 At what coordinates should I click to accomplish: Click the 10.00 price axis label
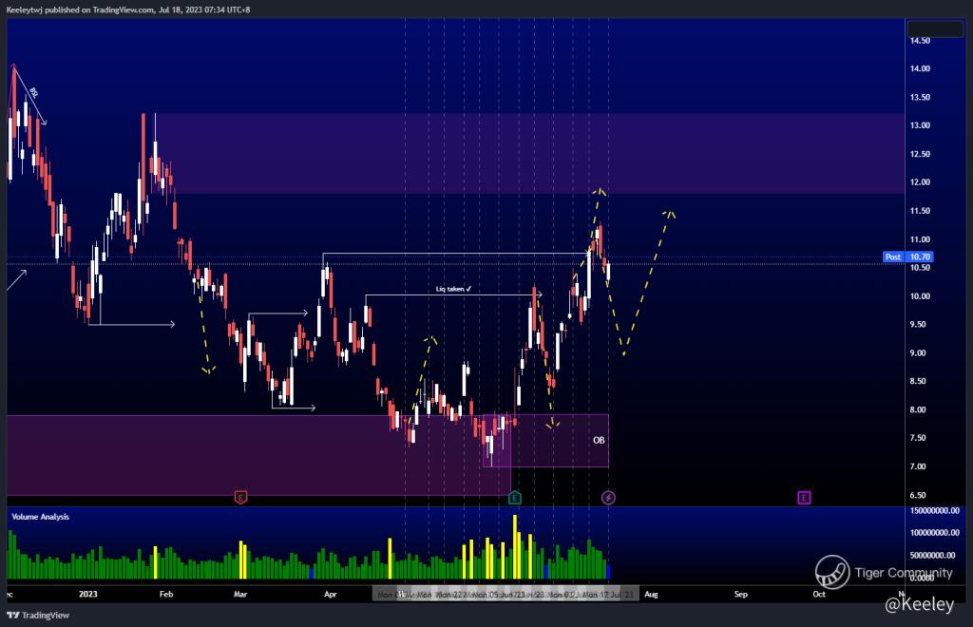pos(920,296)
